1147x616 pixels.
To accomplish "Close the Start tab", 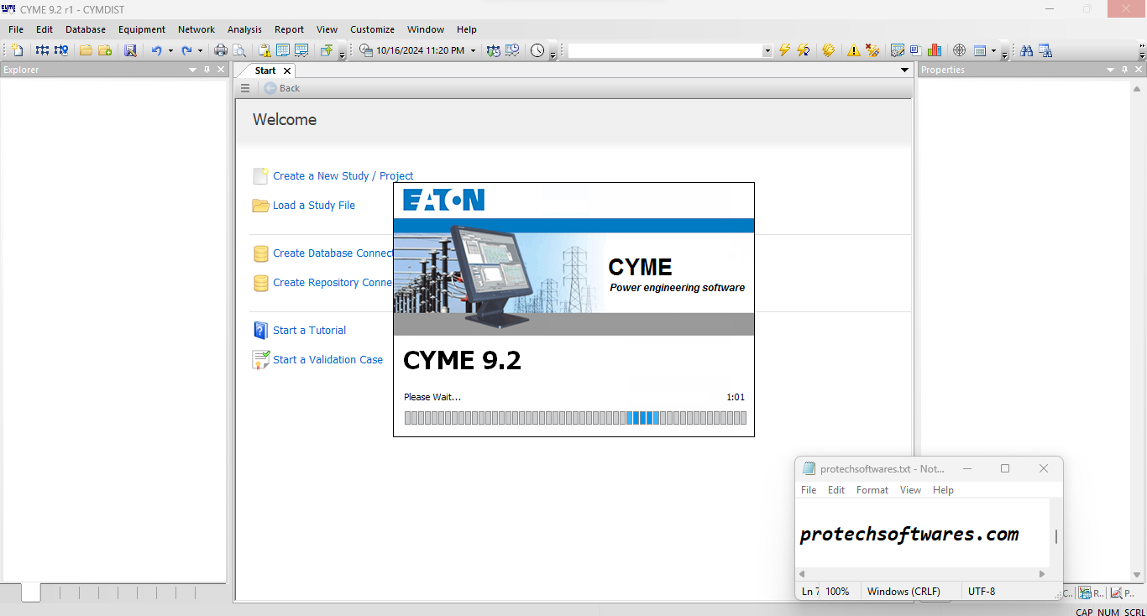I will coord(287,71).
